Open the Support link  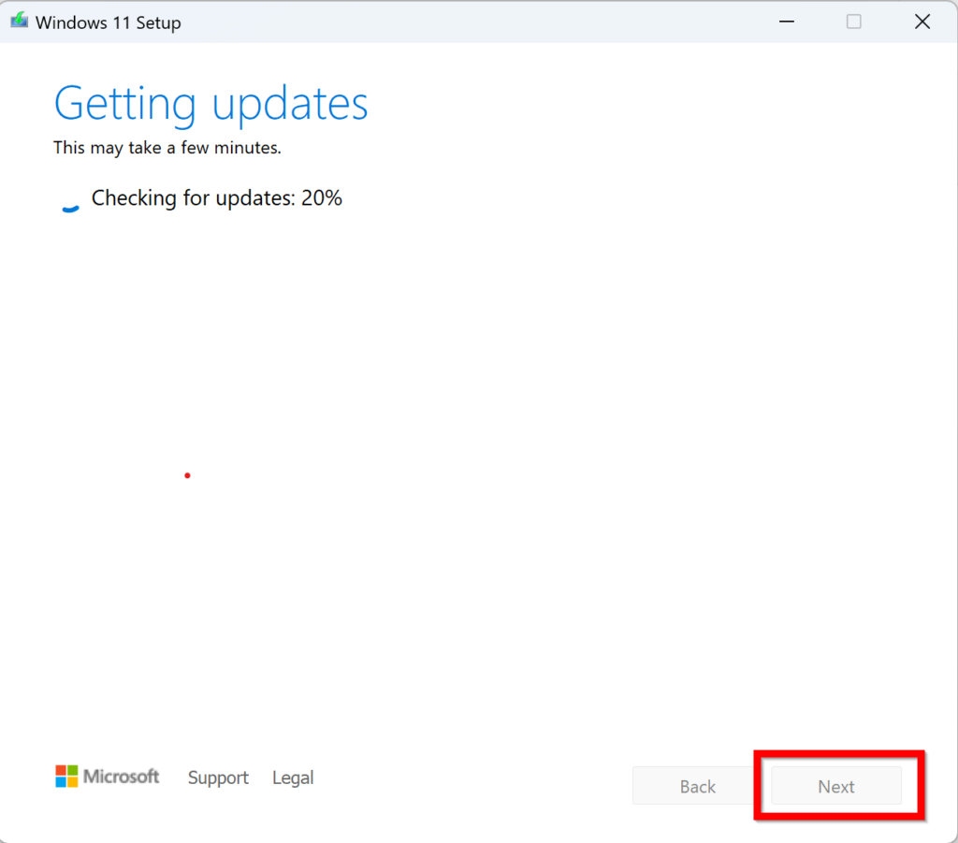coord(218,778)
